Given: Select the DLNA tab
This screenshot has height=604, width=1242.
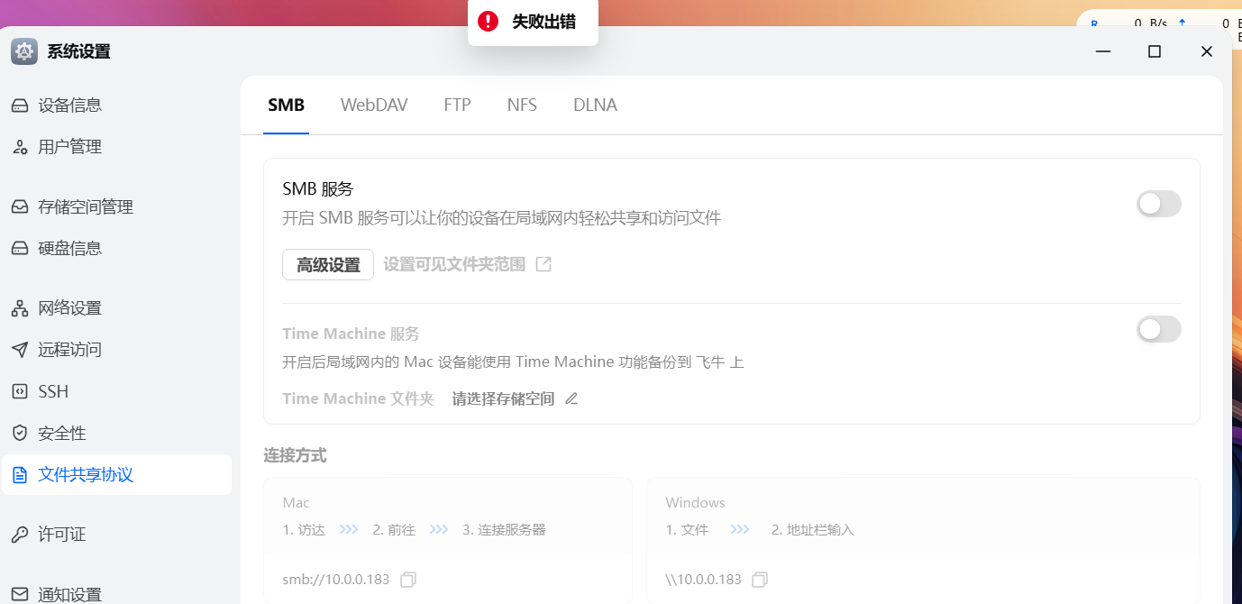Looking at the screenshot, I should [x=595, y=105].
